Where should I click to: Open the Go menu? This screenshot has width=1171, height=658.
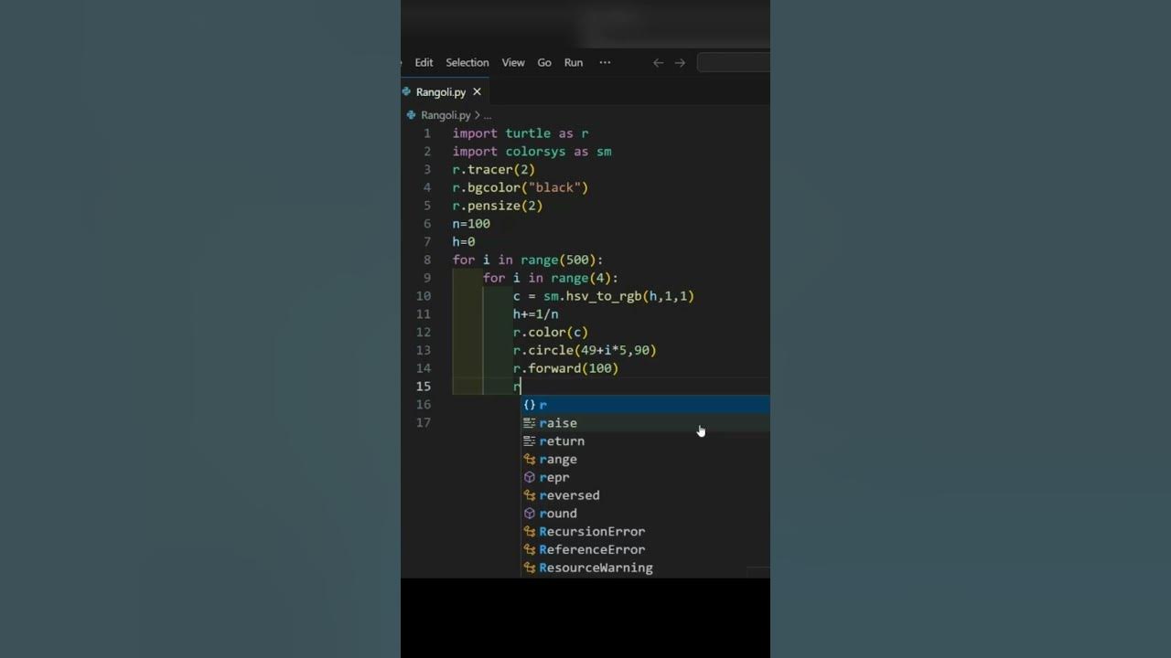(x=544, y=62)
